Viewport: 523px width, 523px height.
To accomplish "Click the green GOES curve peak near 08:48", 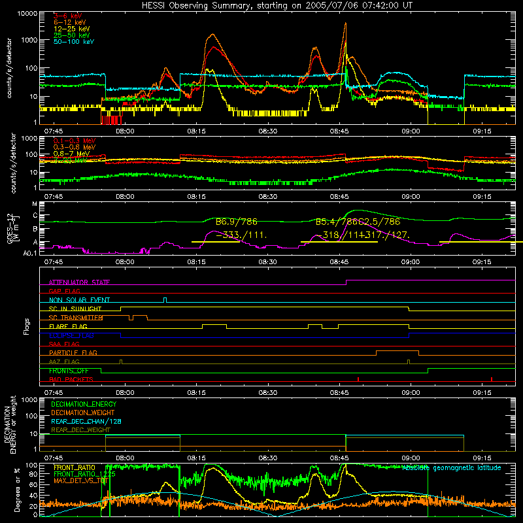I will click(x=357, y=211).
